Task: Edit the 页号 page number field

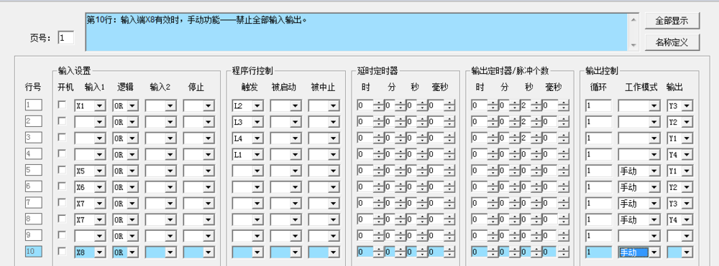Action: click(66, 37)
